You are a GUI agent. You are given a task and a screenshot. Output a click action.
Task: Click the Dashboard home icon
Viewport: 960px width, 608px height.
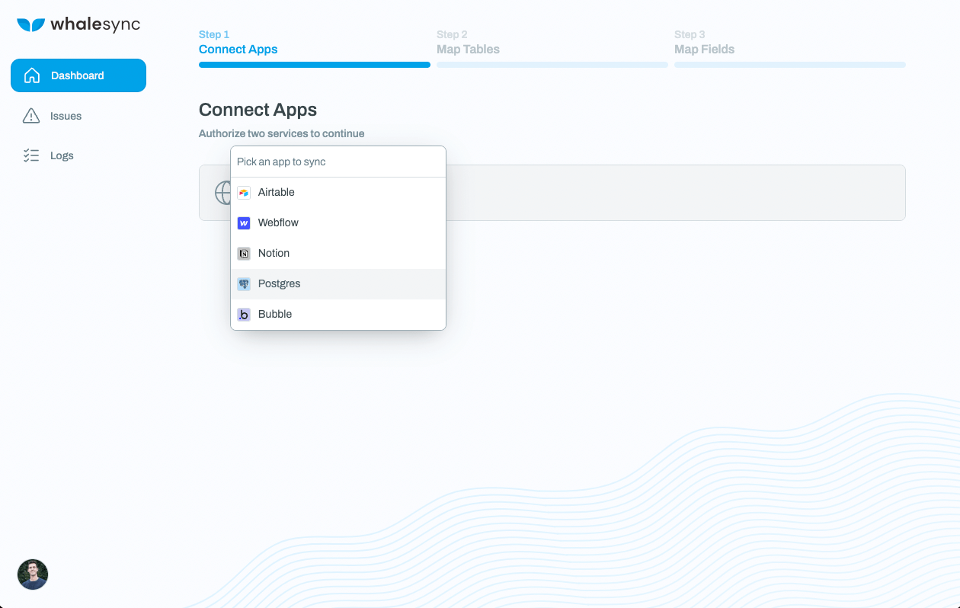click(x=32, y=75)
